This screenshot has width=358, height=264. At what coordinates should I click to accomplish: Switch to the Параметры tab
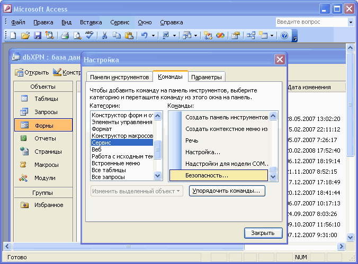(207, 77)
